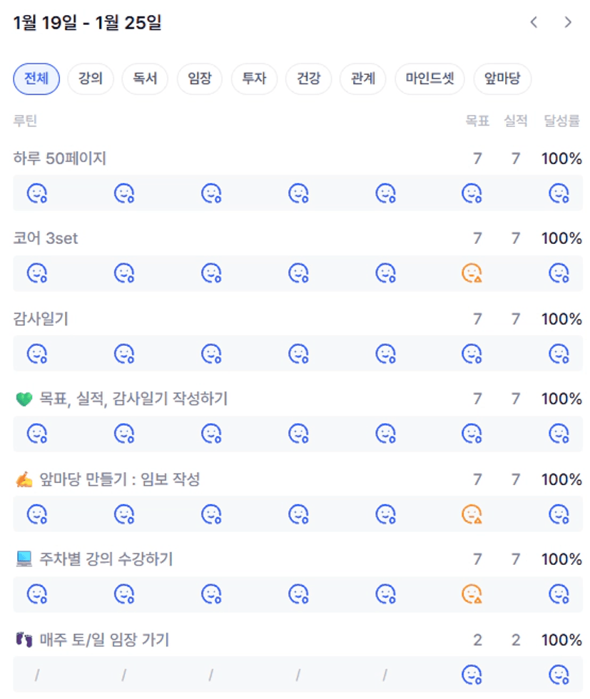Click the last smiley icon in 매주 토/일 임장 가기 row
Viewport: 590px width, 699px height.
[559, 674]
